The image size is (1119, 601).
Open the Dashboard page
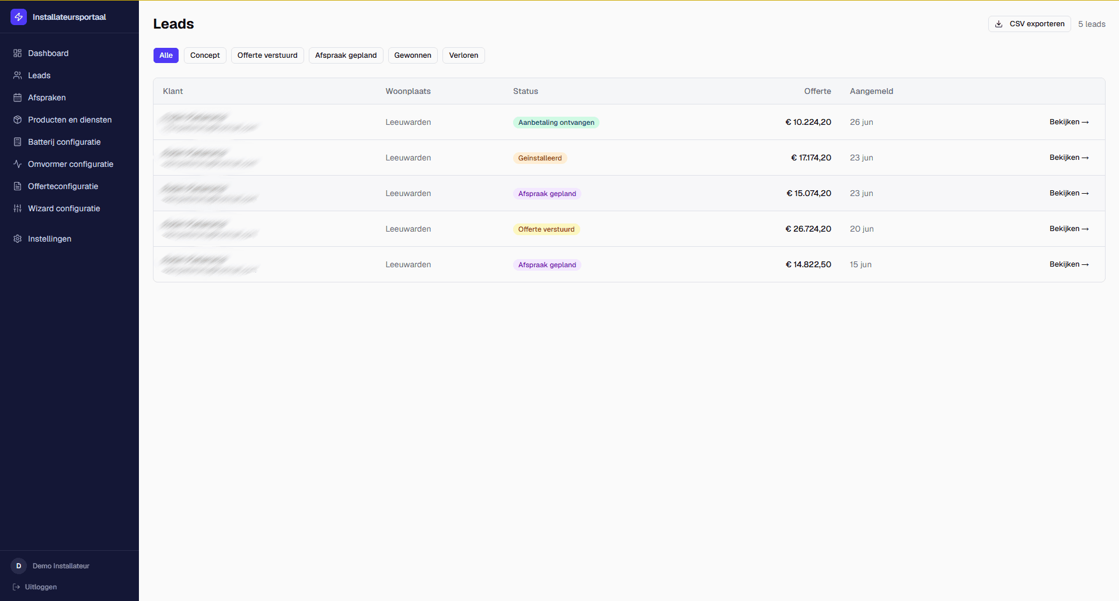coord(69,53)
